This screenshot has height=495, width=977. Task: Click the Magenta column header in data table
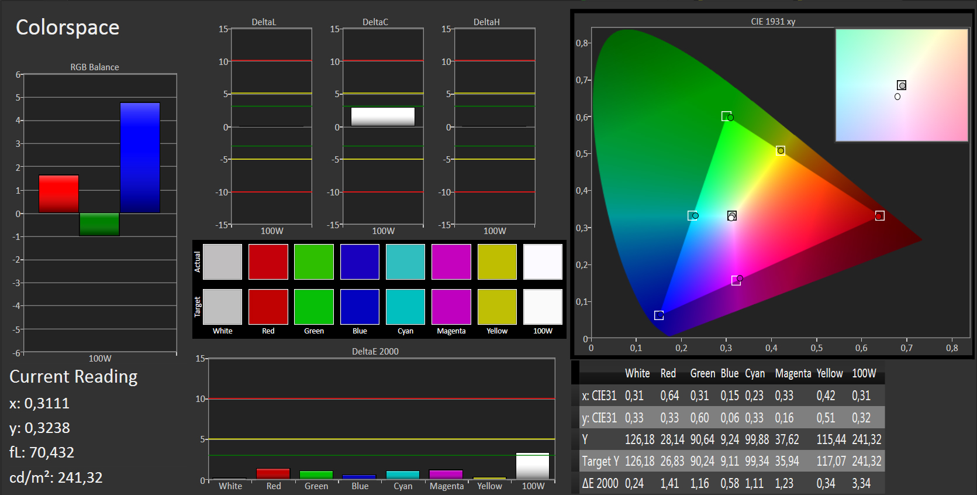click(793, 373)
